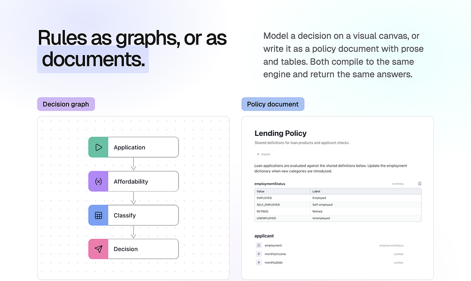Click the dictionary icon beside '4 entries'
The width and height of the screenshot is (471, 281).
coord(420,184)
